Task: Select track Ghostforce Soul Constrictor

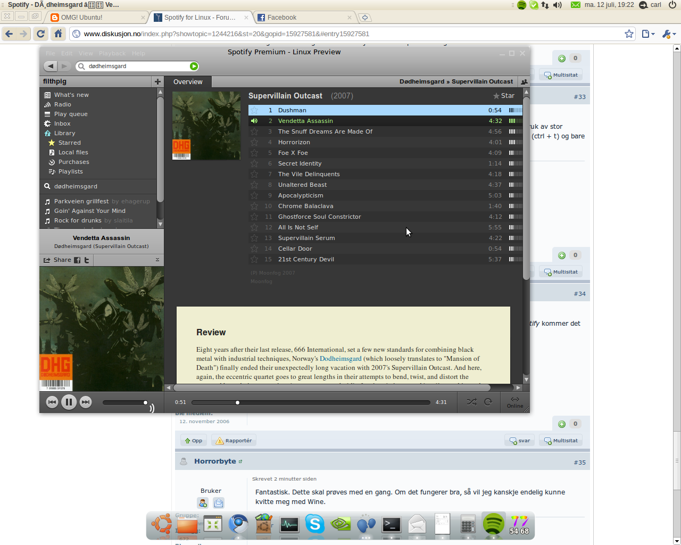Action: point(385,217)
